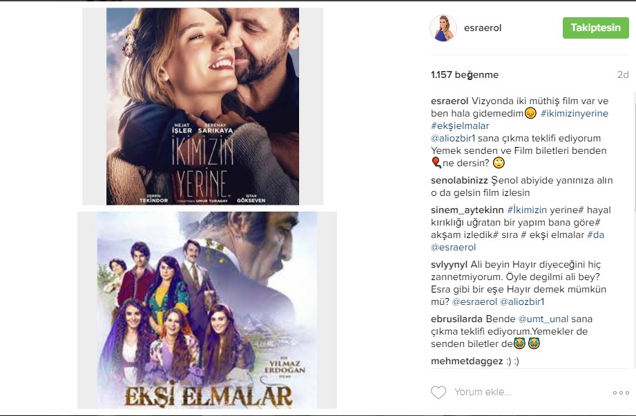Open senolabinizz commenter profile
The width and height of the screenshot is (636, 416).
click(459, 180)
